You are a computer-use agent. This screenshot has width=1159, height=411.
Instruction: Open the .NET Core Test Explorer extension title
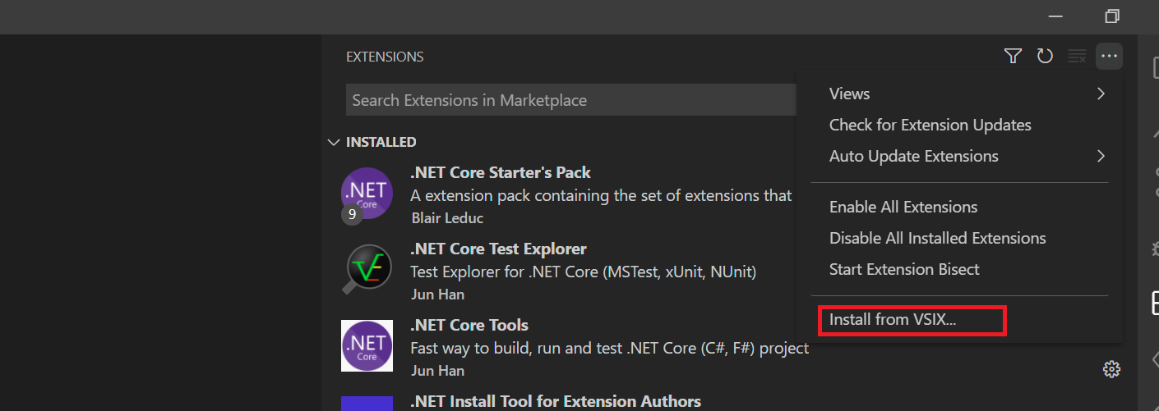click(498, 249)
